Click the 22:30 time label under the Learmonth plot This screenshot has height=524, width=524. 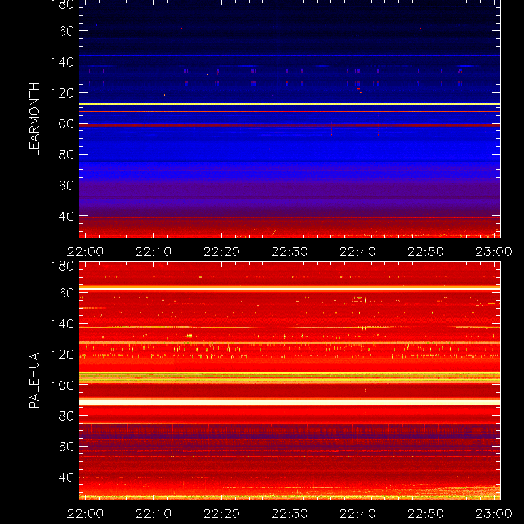(290, 252)
